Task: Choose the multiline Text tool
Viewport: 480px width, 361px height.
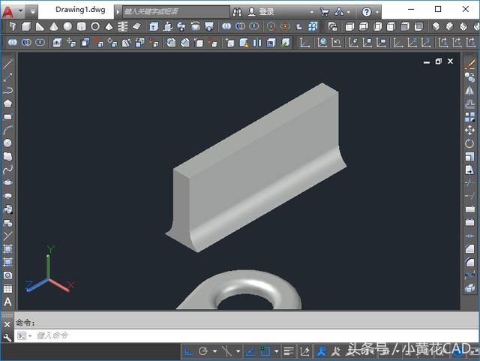Action: 7,302
